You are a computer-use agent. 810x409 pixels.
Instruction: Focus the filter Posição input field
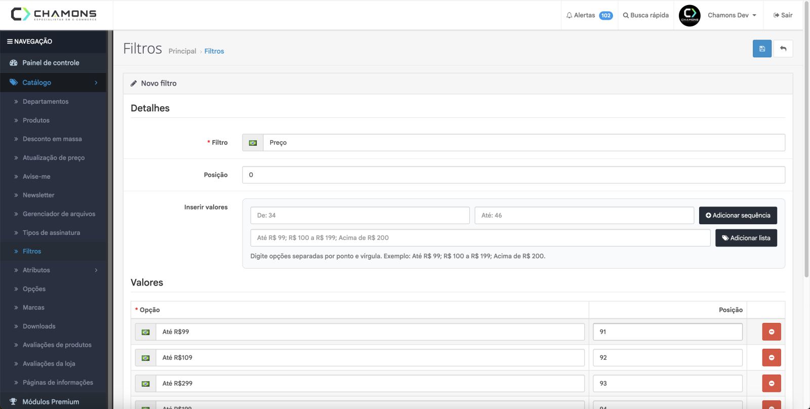click(x=514, y=175)
